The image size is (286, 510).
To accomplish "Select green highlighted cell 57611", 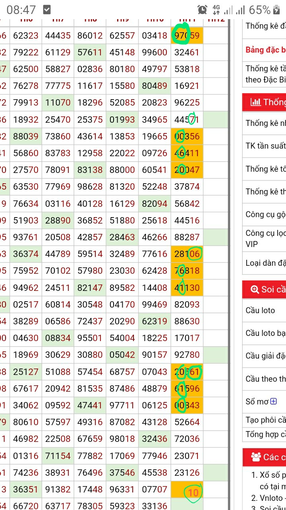I will click(x=90, y=52).
